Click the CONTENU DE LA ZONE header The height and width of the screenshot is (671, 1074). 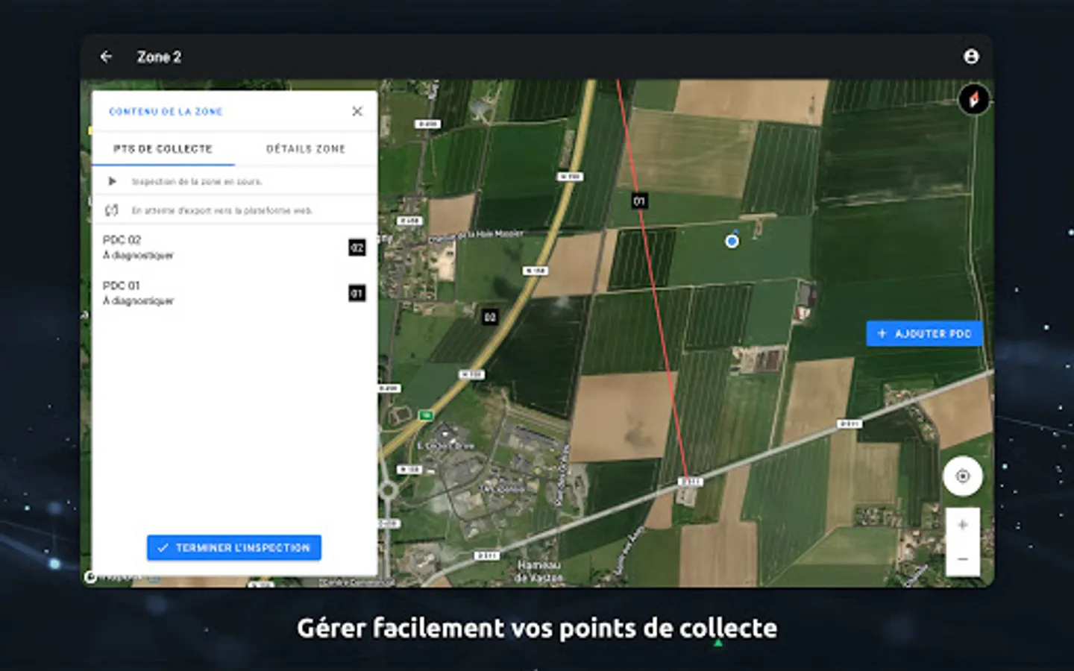166,112
